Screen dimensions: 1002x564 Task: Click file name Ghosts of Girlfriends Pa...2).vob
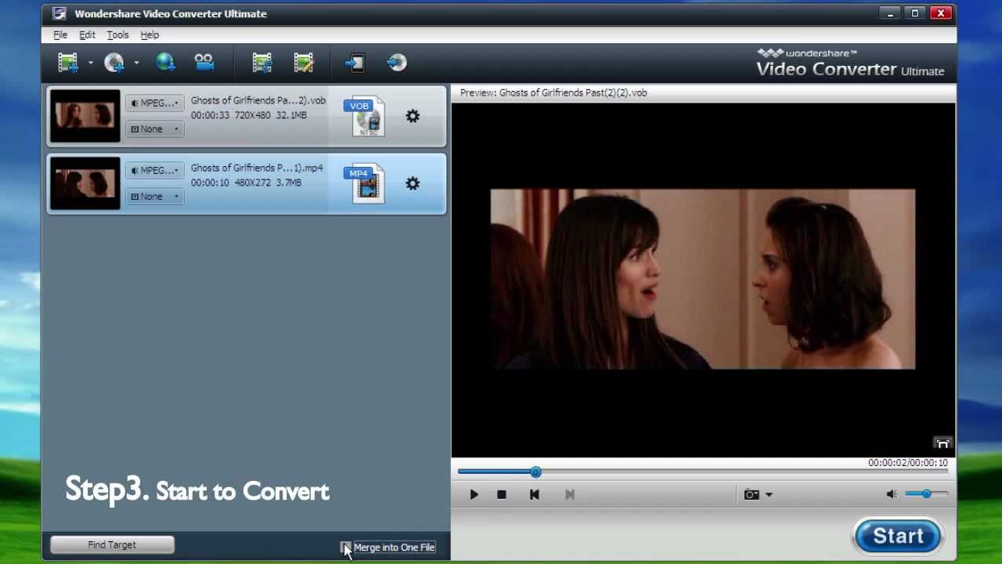[x=258, y=100]
